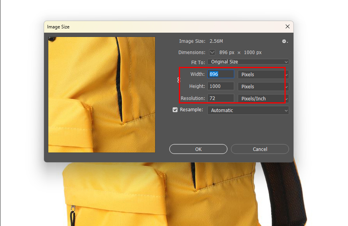Viewport: 348px width, 226px height.
Task: Open the Image Size gear settings menu
Action: pyautogui.click(x=284, y=41)
